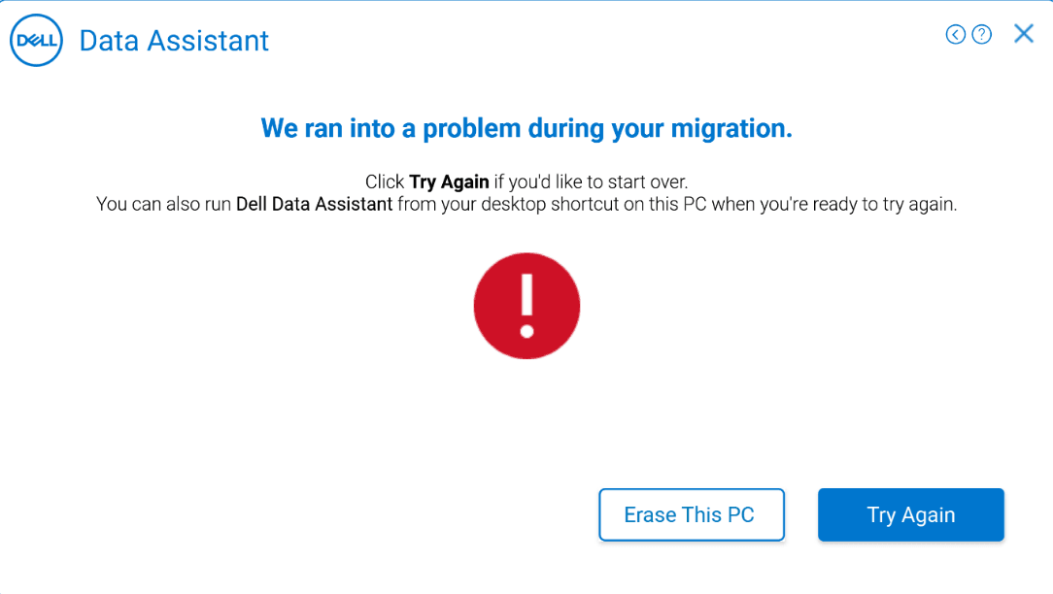Click the Data Assistant title text

[x=174, y=41]
